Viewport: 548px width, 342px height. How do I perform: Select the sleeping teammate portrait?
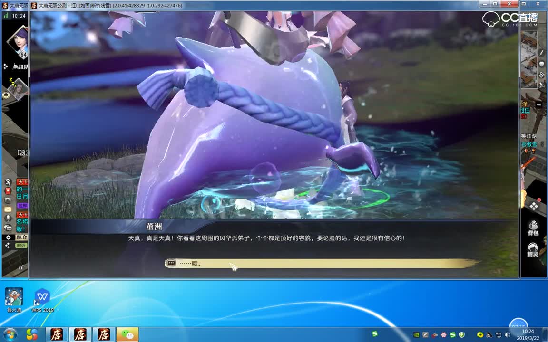click(18, 89)
